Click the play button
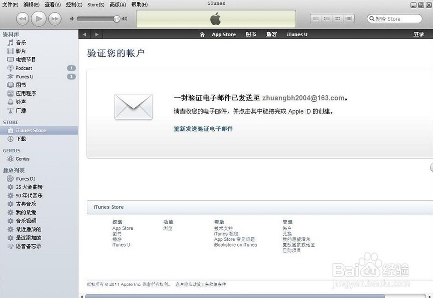Viewport: 433px width, 298px height. click(39, 19)
